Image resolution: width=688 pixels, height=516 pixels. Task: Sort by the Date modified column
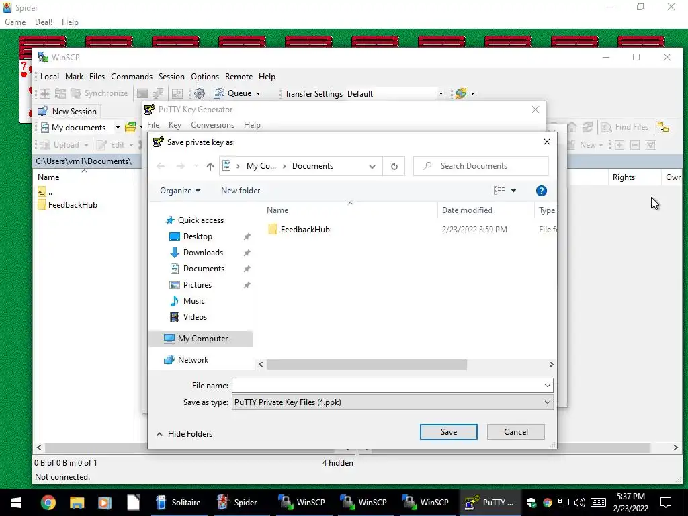[467, 210]
